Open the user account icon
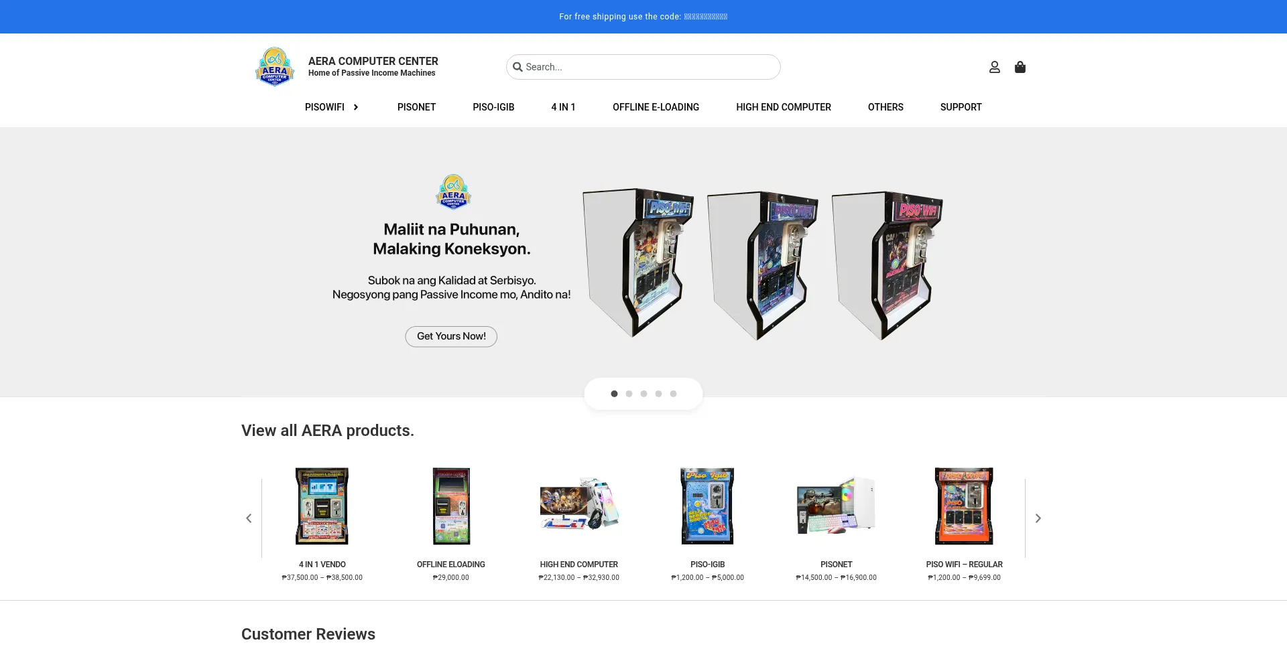 (995, 67)
